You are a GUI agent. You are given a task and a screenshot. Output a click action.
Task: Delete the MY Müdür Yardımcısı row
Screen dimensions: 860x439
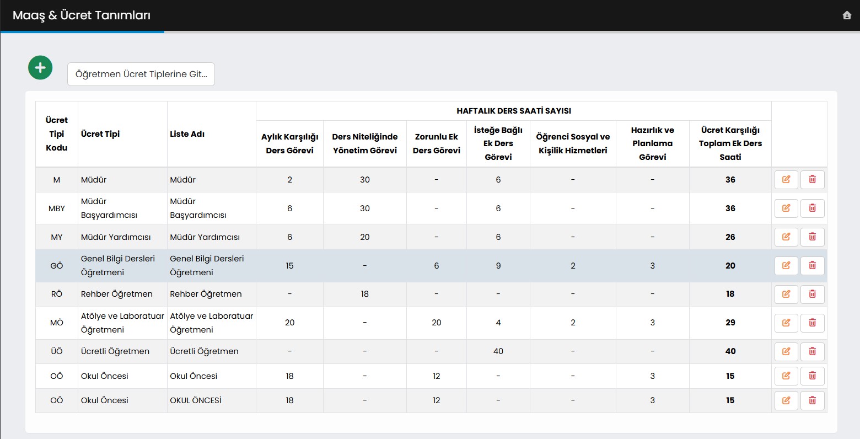tap(813, 237)
